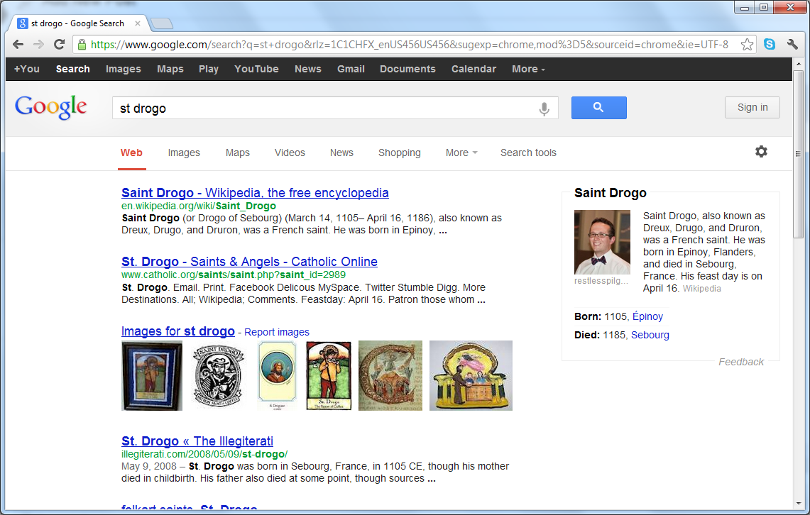Bookmark this page with the star icon
The height and width of the screenshot is (515, 810).
point(746,45)
